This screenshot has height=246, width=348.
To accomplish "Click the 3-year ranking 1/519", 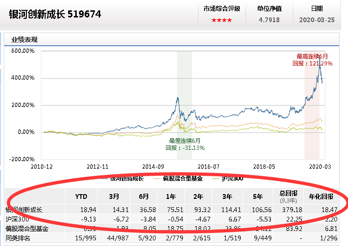I will point(232,238).
